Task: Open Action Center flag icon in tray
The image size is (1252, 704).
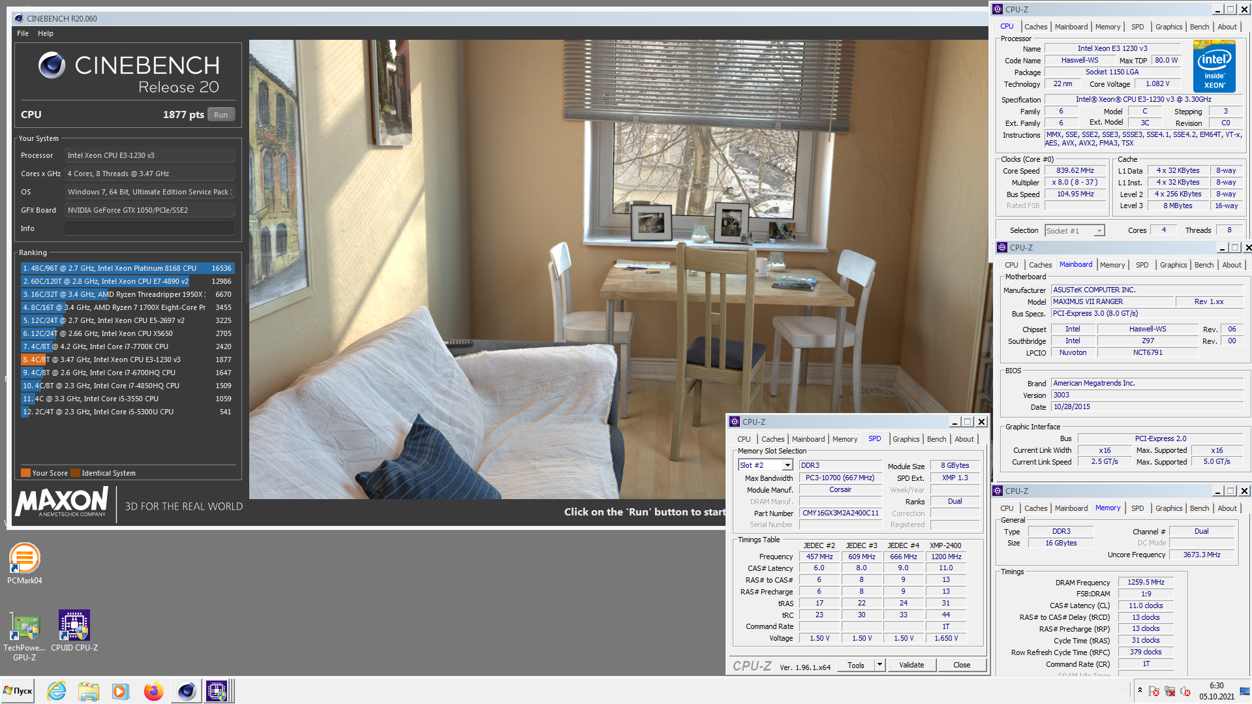Action: tap(1154, 691)
